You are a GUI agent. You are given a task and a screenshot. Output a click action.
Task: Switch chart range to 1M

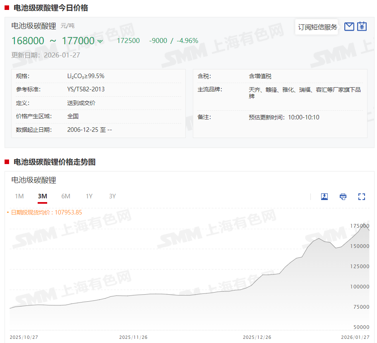(x=19, y=196)
